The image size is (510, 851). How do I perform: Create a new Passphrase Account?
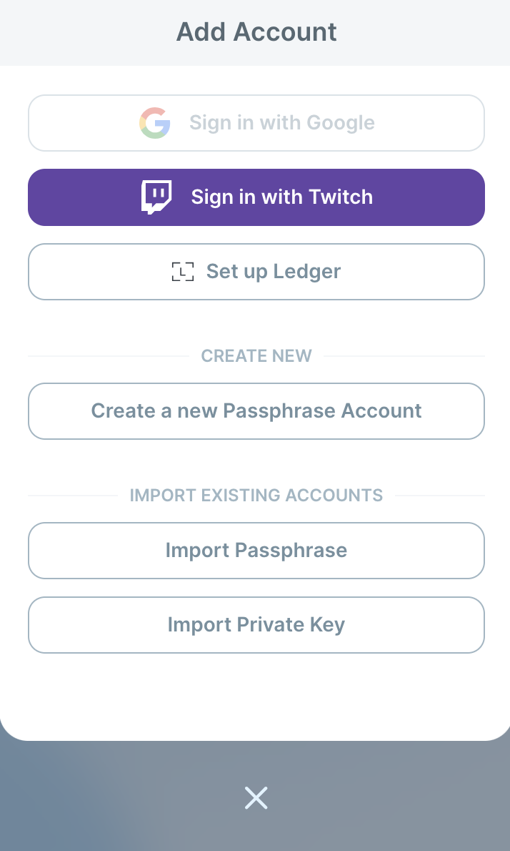tap(256, 411)
